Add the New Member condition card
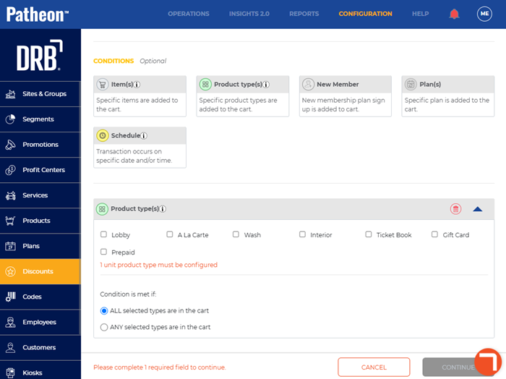 [346, 96]
